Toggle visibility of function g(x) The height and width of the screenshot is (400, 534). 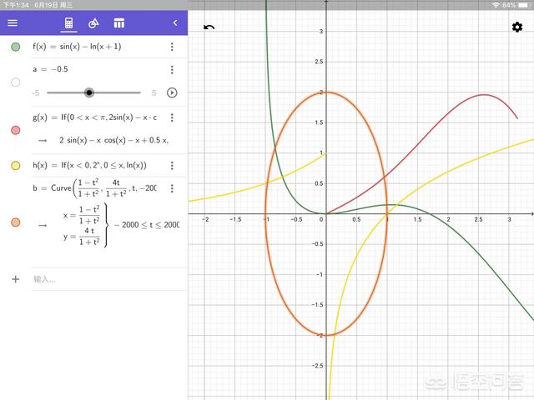[x=15, y=130]
